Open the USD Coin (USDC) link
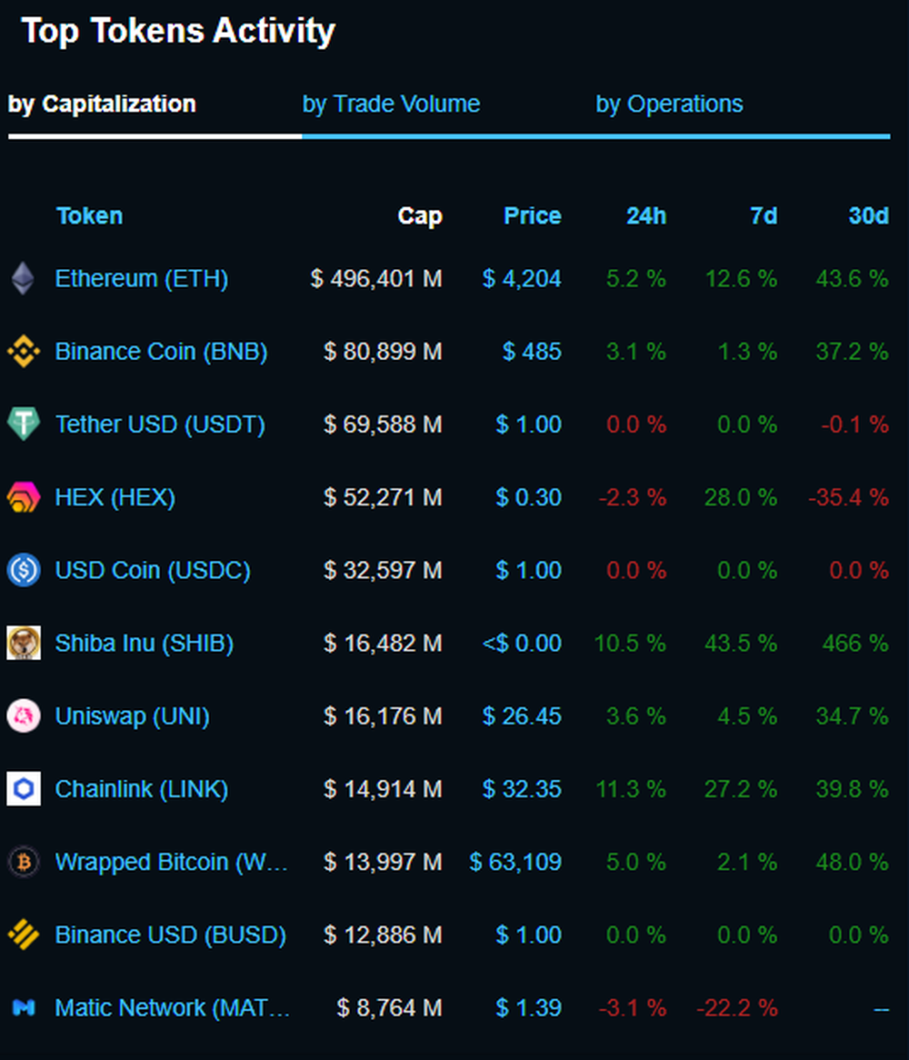Image resolution: width=909 pixels, height=1060 pixels. 153,571
